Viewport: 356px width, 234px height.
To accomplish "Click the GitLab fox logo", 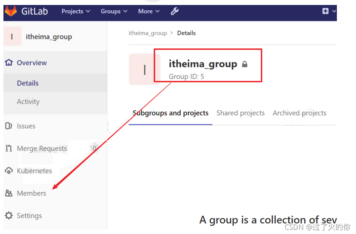I will [x=11, y=11].
